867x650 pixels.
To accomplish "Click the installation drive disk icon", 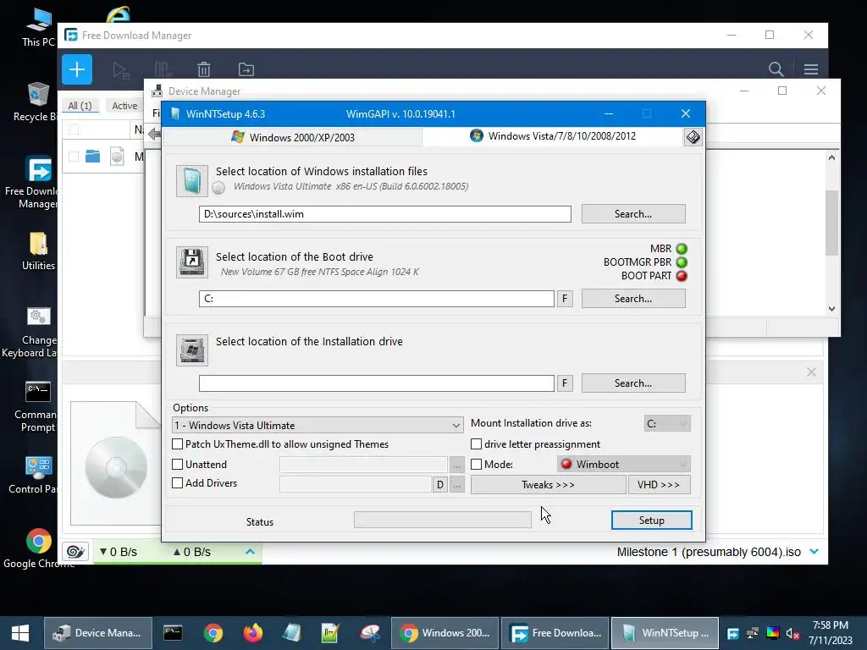I will coord(192,350).
